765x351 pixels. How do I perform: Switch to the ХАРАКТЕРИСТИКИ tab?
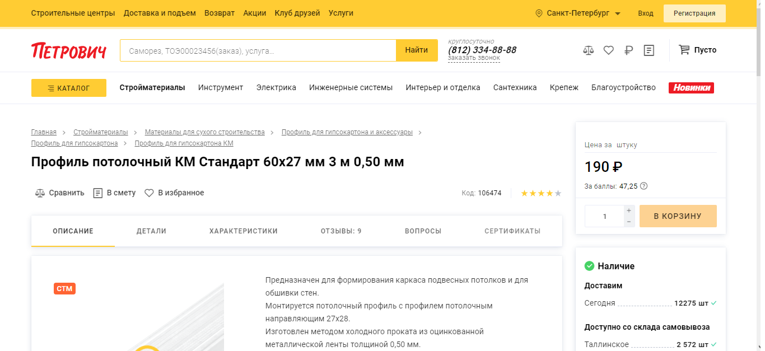point(244,231)
